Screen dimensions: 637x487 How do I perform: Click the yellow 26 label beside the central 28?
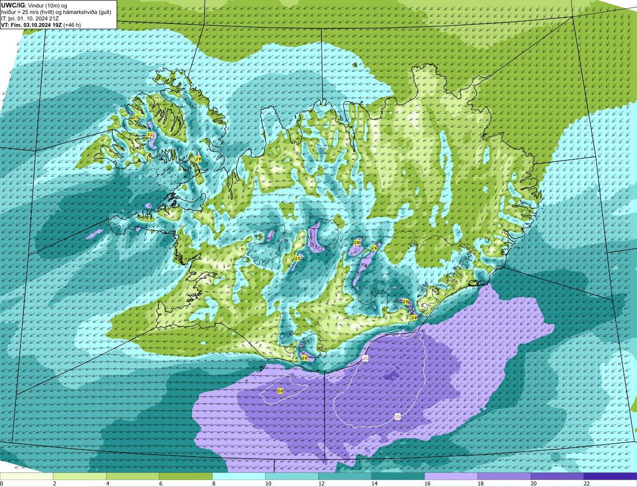(x=374, y=248)
